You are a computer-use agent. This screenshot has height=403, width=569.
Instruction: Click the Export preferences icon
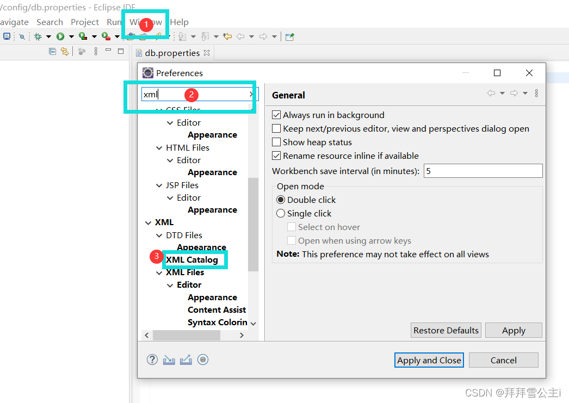(186, 359)
